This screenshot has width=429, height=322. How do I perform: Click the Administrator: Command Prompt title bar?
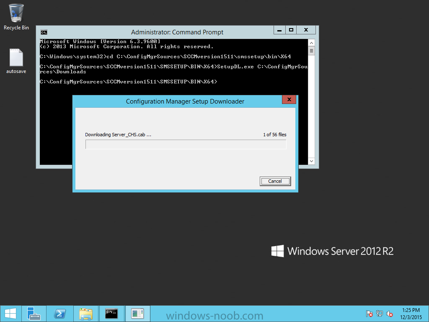[177, 32]
